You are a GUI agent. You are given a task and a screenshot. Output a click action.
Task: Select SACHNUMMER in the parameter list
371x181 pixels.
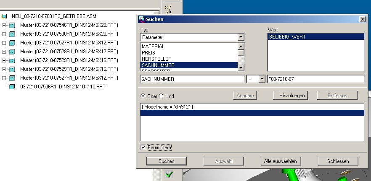[x=189, y=65]
